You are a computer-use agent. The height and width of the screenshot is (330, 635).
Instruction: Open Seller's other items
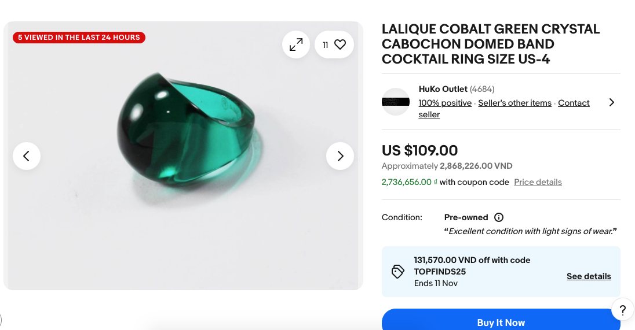(514, 103)
